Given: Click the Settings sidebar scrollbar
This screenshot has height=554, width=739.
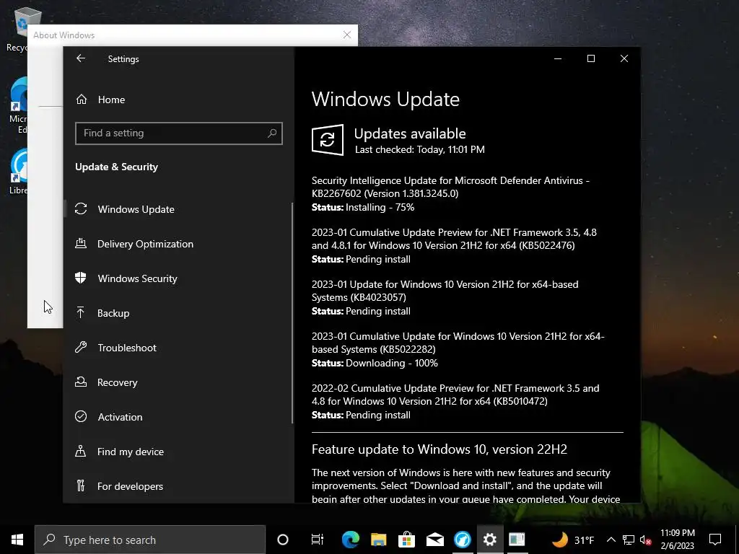Looking at the screenshot, I should 292,313.
